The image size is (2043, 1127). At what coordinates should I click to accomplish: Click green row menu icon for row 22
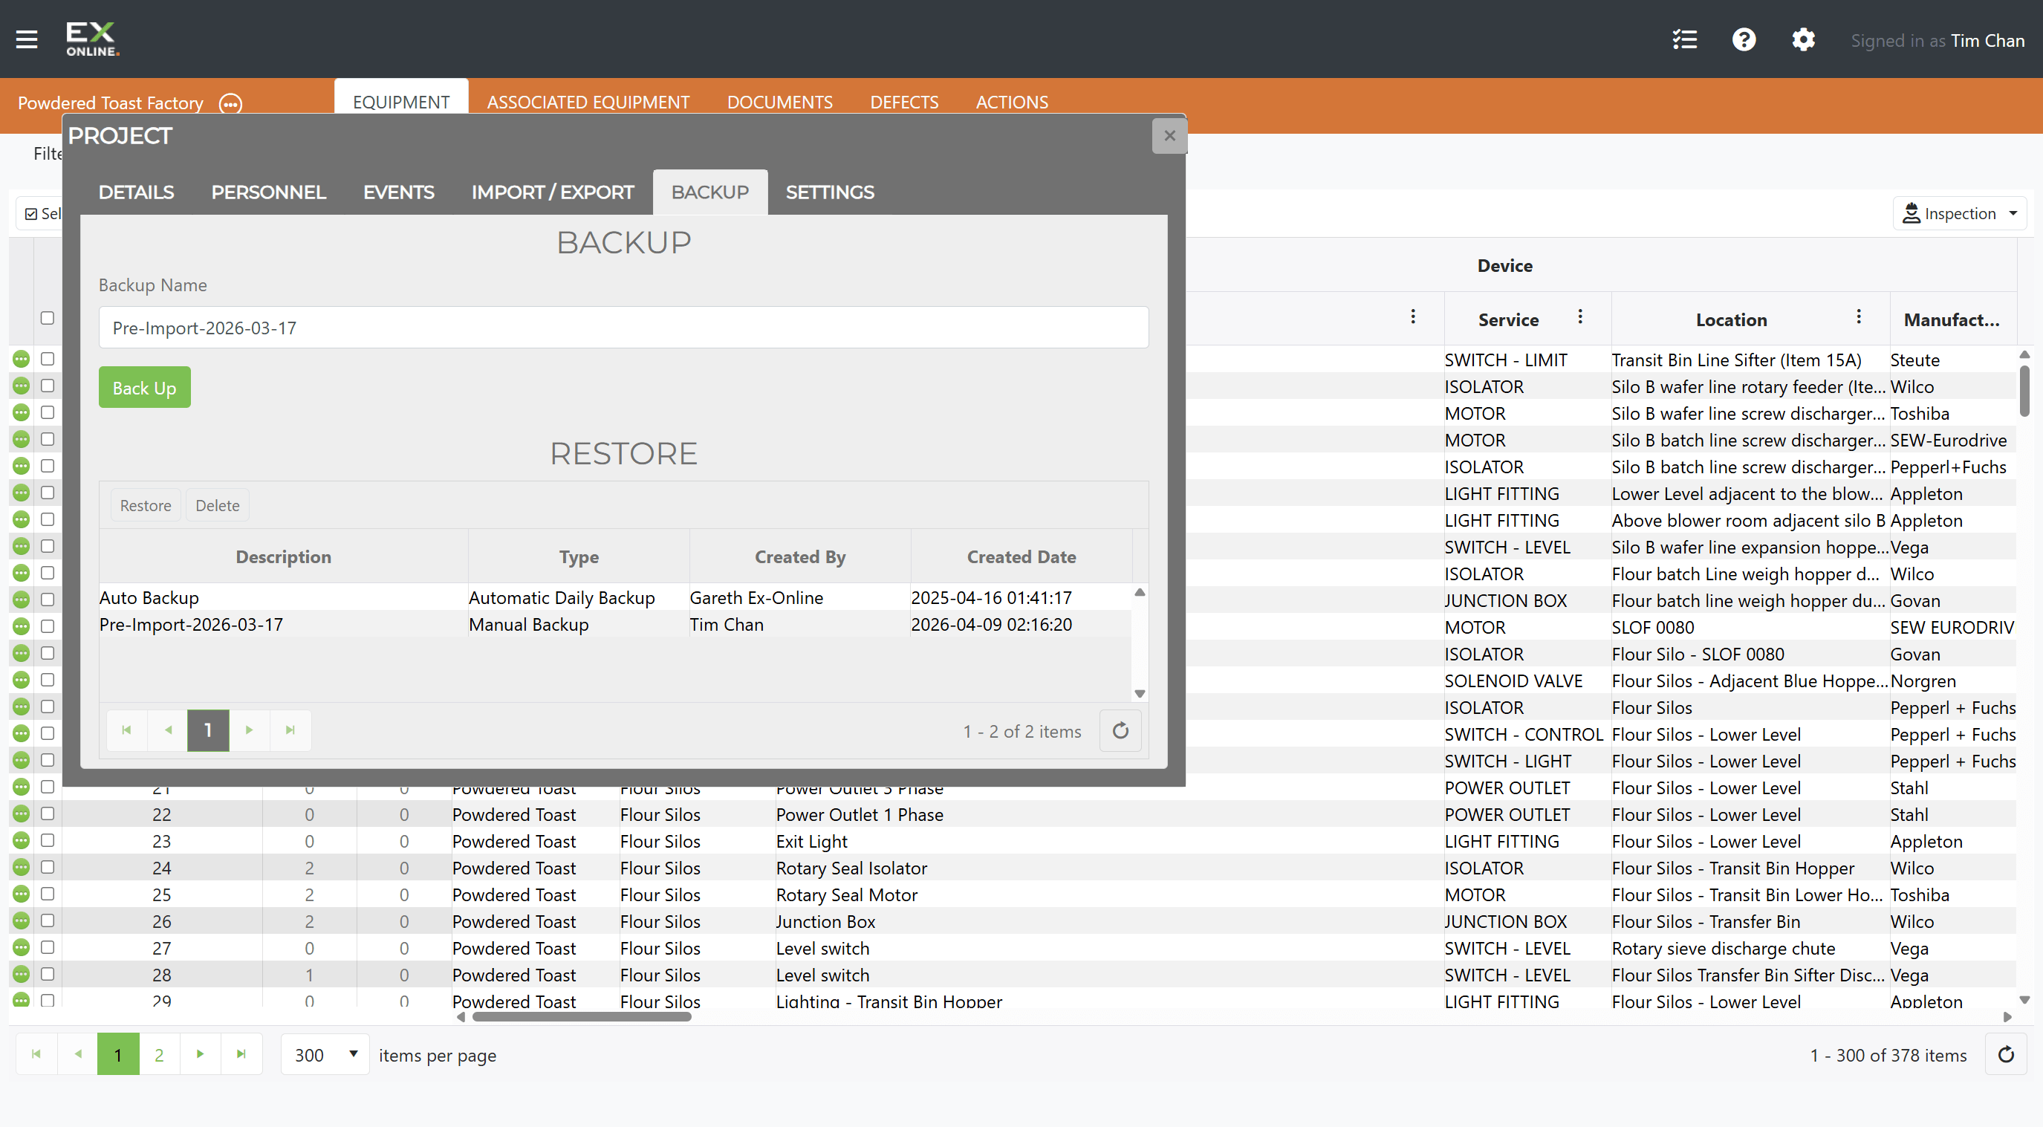pos(22,813)
